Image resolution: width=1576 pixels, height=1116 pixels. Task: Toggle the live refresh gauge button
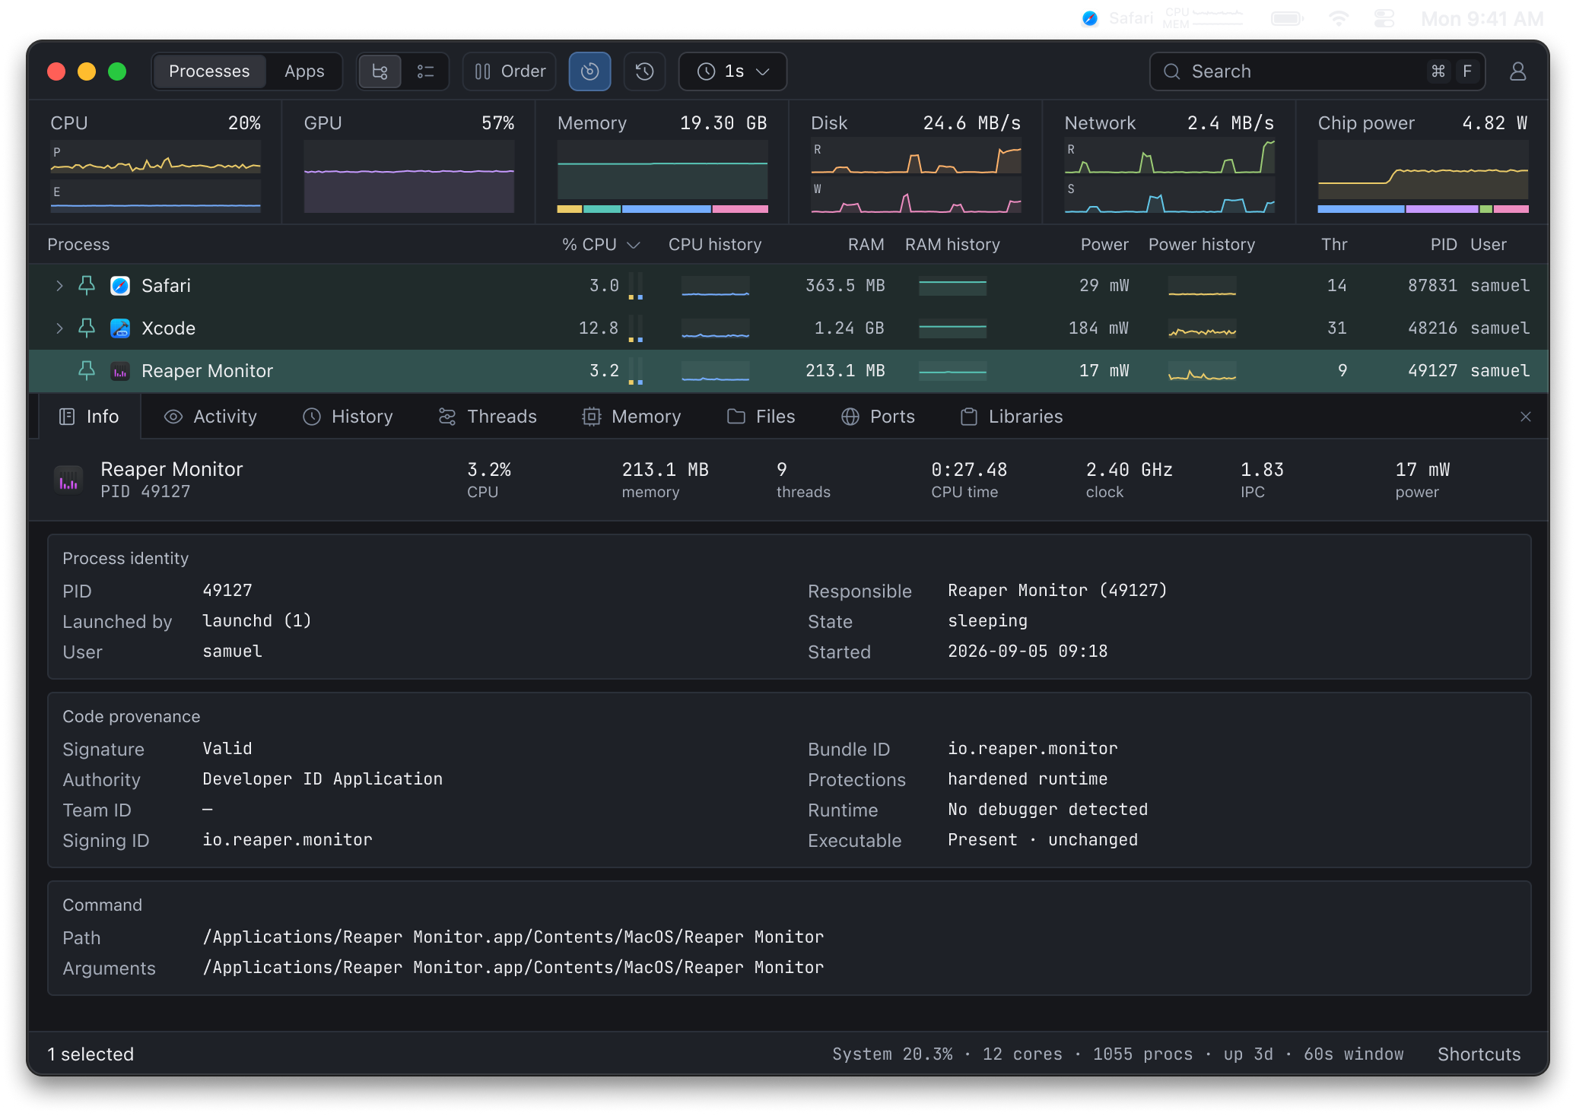click(589, 71)
